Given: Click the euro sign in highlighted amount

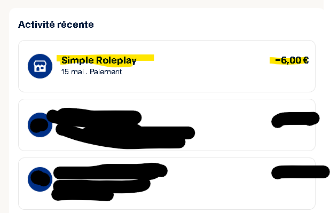Looking at the screenshot, I should click(306, 60).
